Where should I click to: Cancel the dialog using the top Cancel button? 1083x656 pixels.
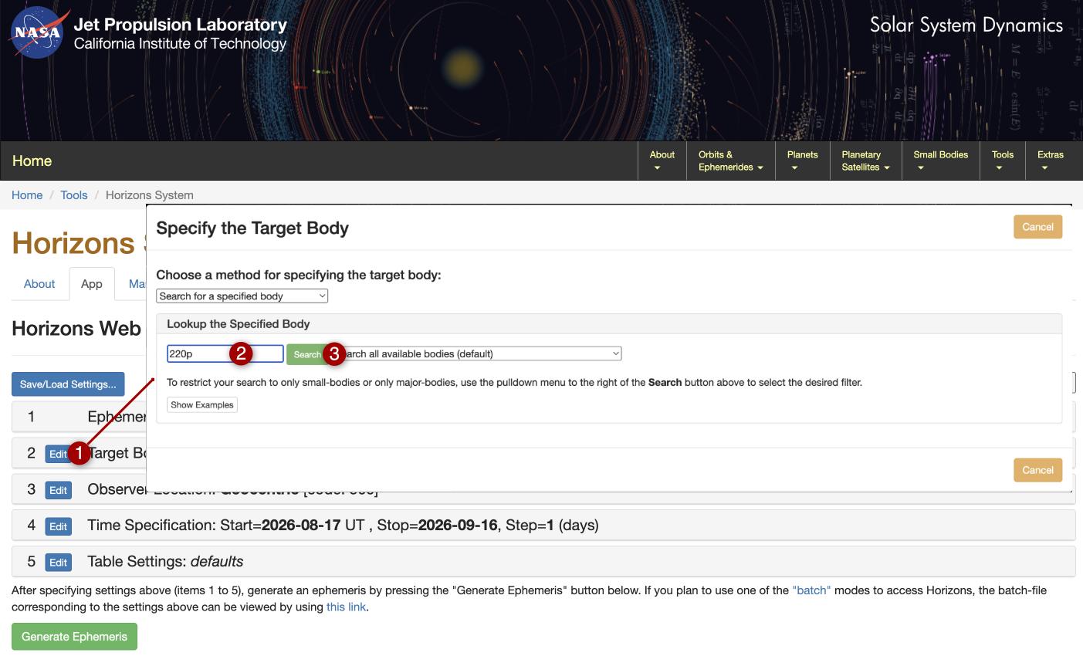point(1037,227)
